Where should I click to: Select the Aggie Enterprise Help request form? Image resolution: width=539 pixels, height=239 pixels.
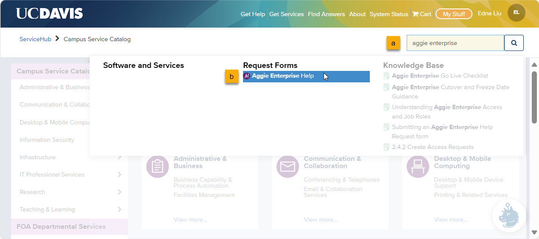[283, 76]
